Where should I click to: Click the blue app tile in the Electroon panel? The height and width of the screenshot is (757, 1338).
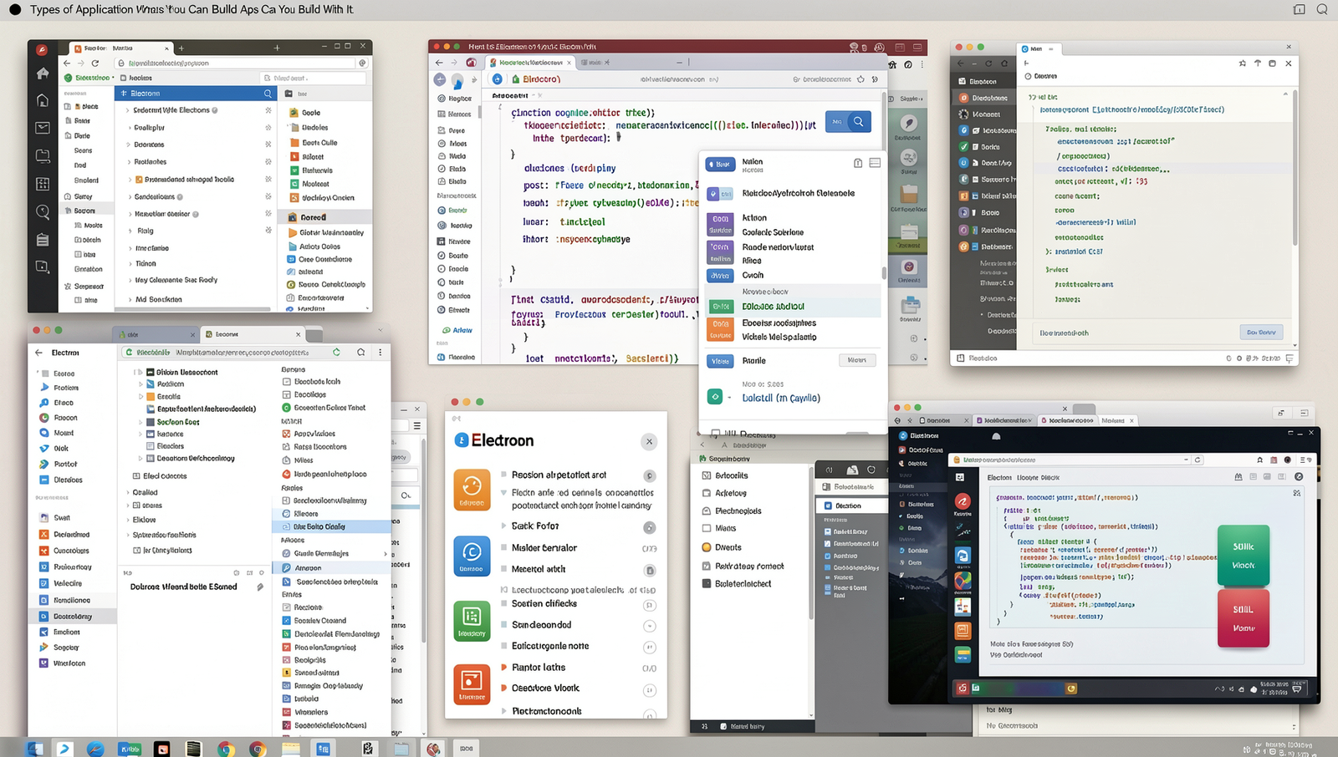472,556
